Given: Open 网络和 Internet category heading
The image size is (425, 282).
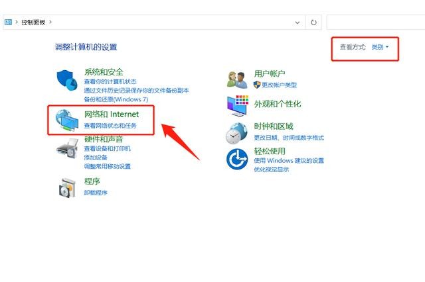Looking at the screenshot, I should pyautogui.click(x=112, y=115).
